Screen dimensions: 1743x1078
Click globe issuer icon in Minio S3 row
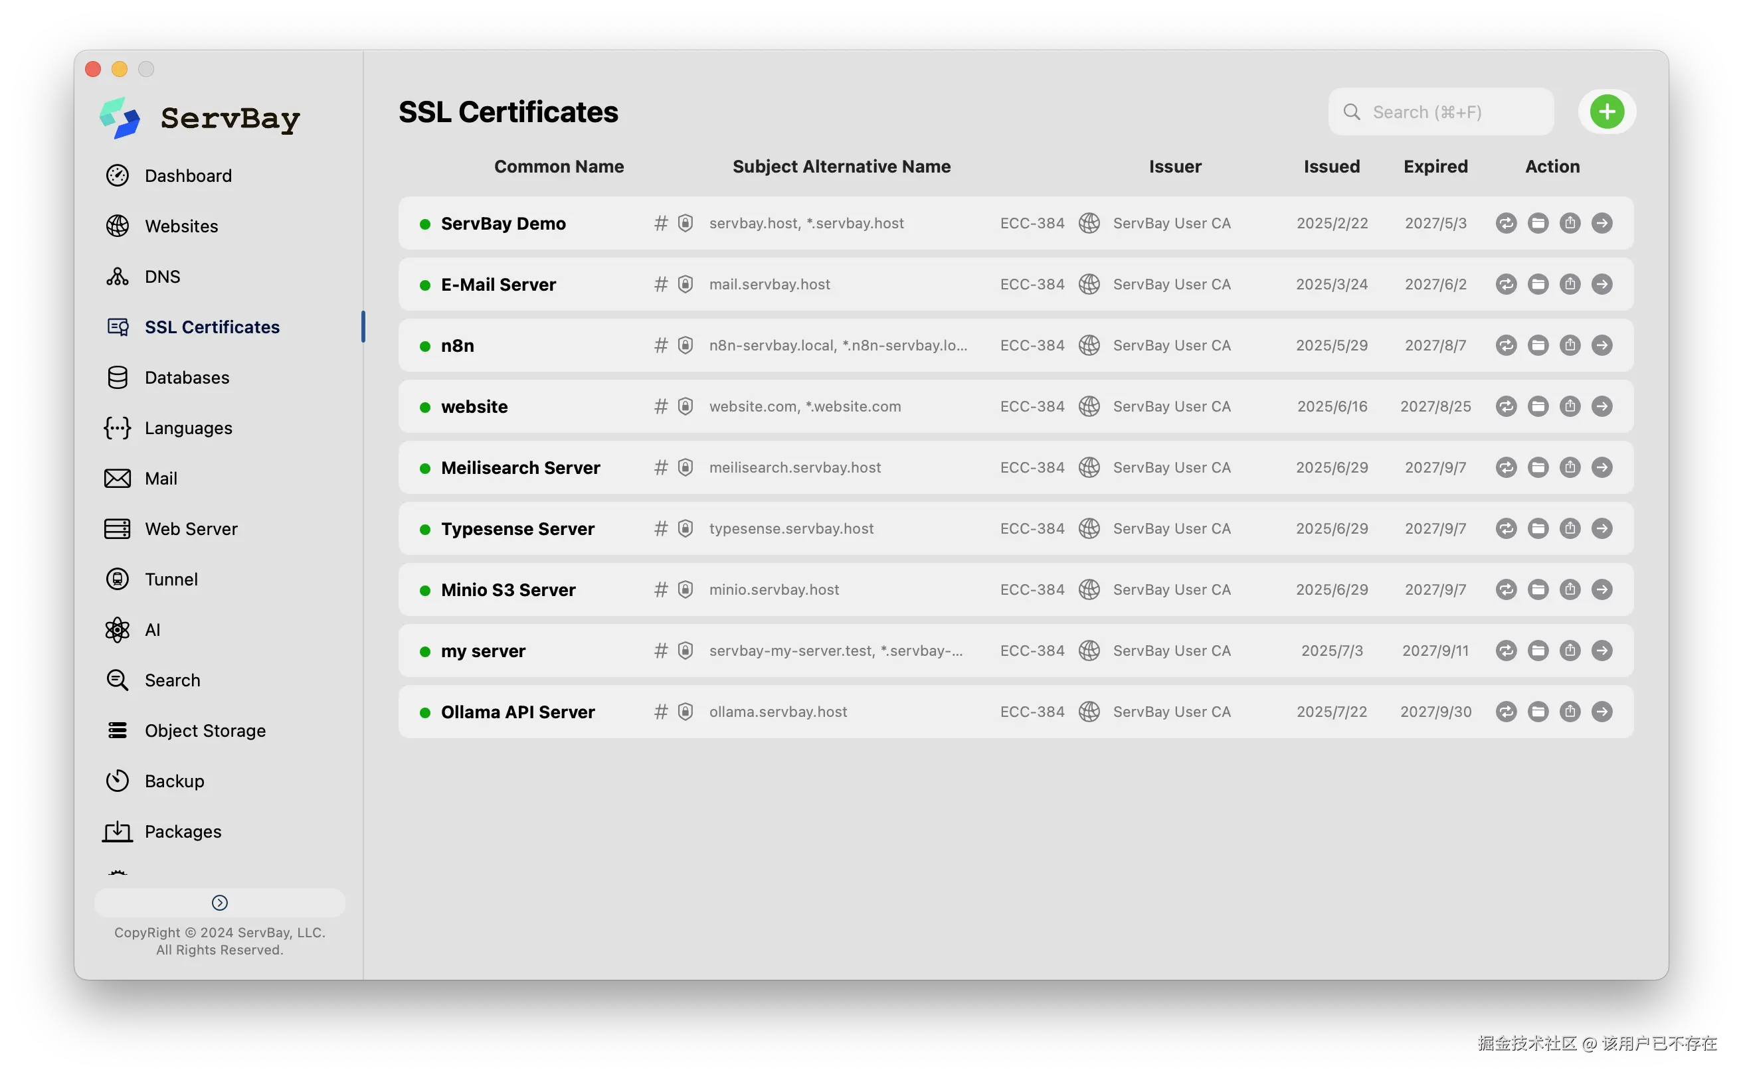pos(1089,589)
